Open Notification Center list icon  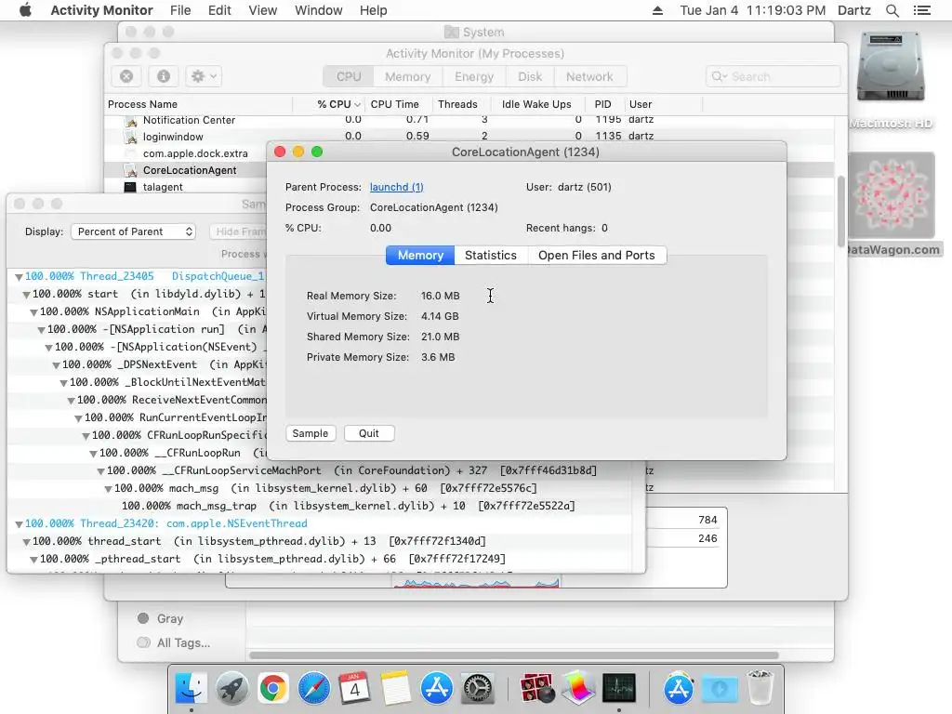coord(922,10)
